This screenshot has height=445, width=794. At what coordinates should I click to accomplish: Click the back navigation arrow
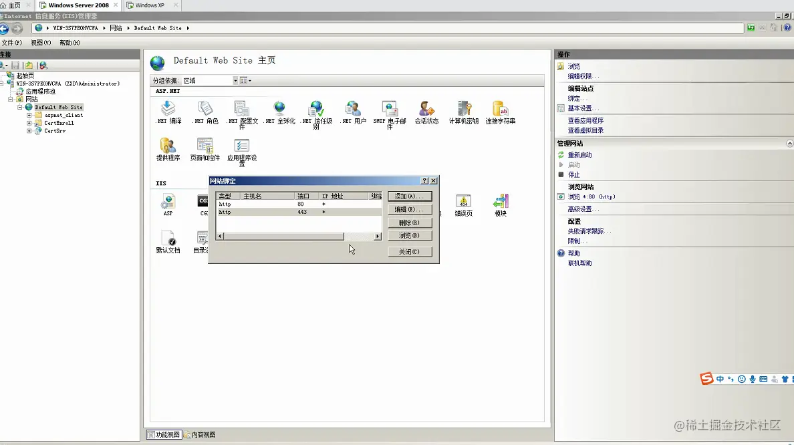4,28
